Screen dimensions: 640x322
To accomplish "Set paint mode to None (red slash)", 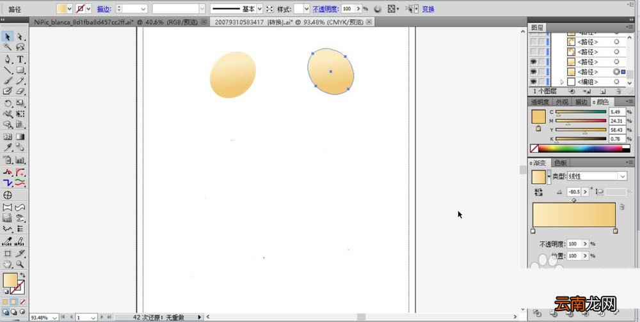I will [x=22, y=302].
